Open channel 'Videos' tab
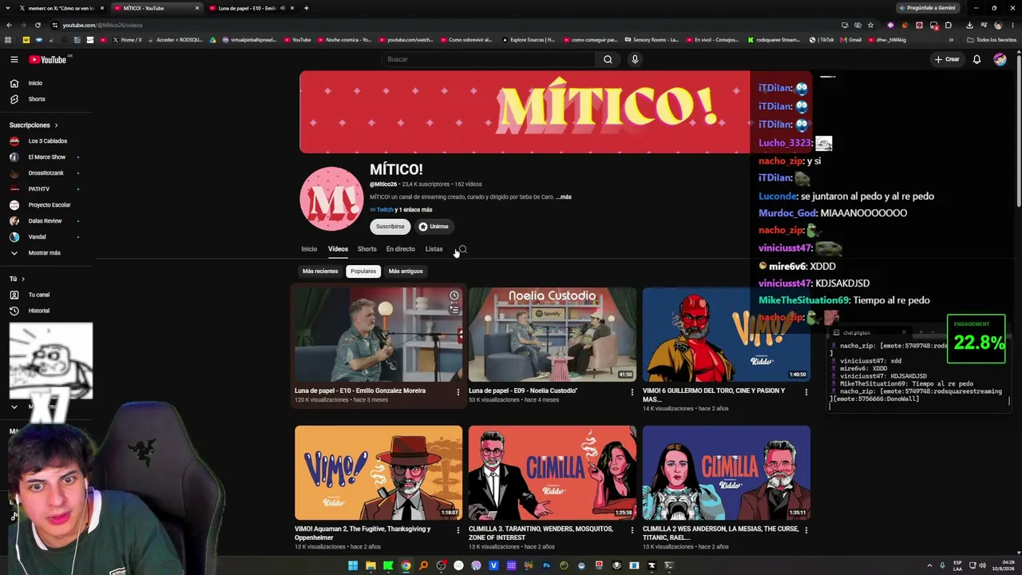Image resolution: width=1022 pixels, height=575 pixels. (338, 249)
